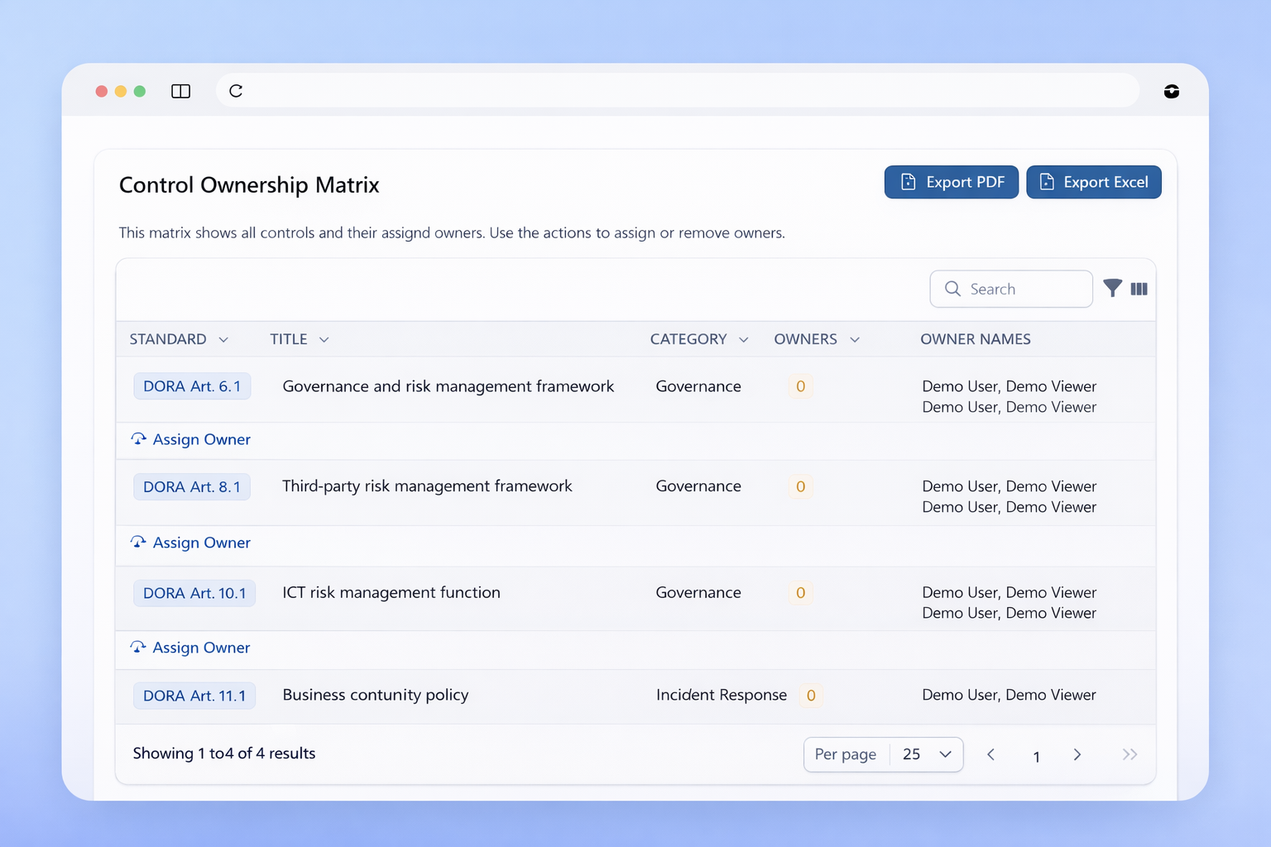
Task: Sort by the OWNERS column
Action: click(x=816, y=339)
